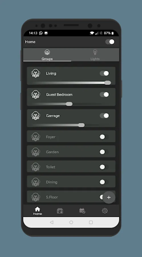Toggle the master Home switch at top
Screen dimensions: 142x257
pos(110,42)
